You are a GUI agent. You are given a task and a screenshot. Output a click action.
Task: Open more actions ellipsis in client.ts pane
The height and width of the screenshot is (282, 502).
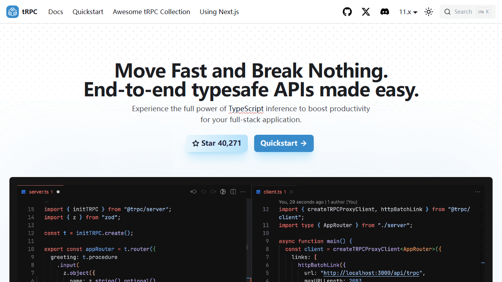pos(477,192)
